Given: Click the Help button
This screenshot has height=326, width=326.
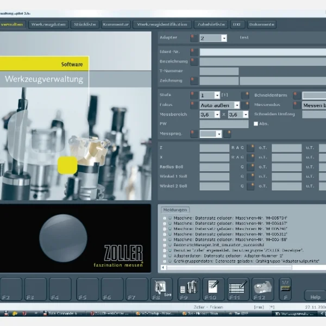Looking at the screenshot, I should click(x=315, y=297).
